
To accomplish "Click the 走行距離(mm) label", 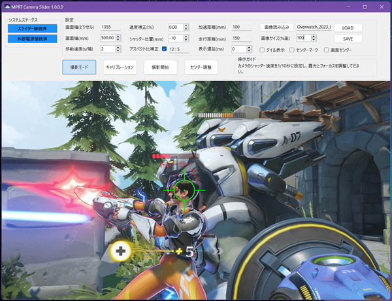I will pos(212,39).
